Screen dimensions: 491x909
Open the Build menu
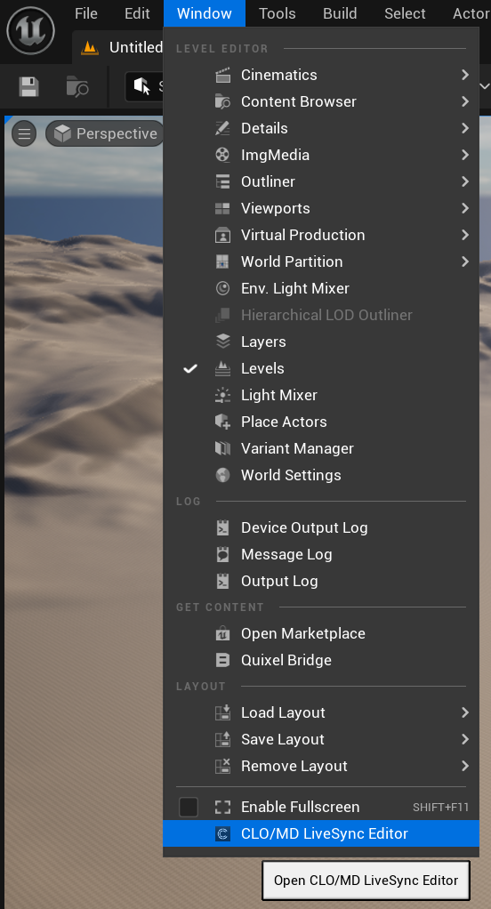pyautogui.click(x=340, y=13)
